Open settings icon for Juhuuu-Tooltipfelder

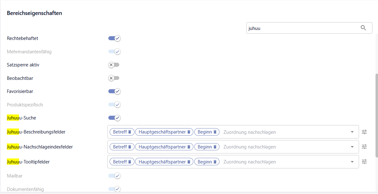[x=364, y=162]
